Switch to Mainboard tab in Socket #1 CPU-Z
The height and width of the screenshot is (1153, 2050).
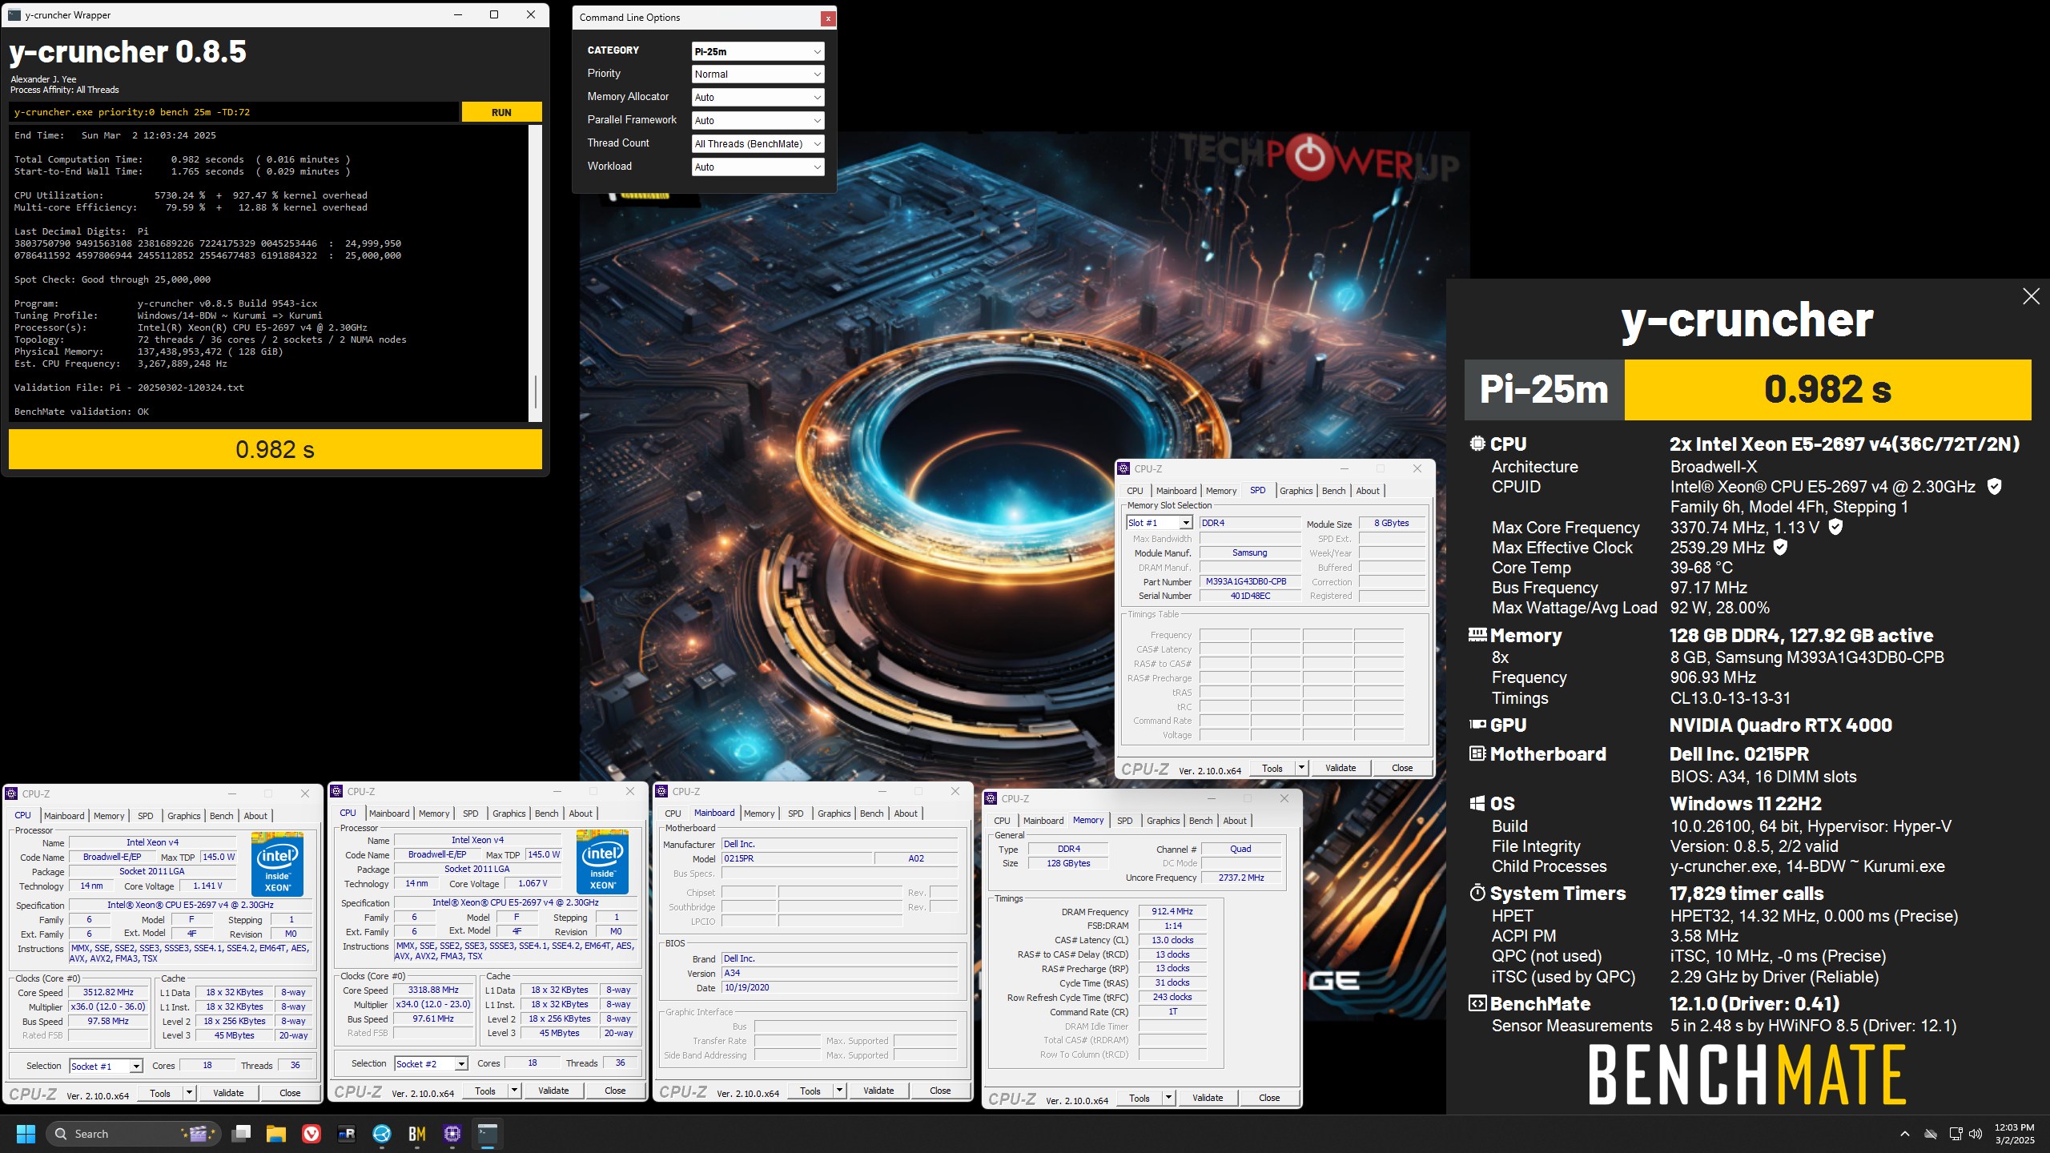coord(64,816)
